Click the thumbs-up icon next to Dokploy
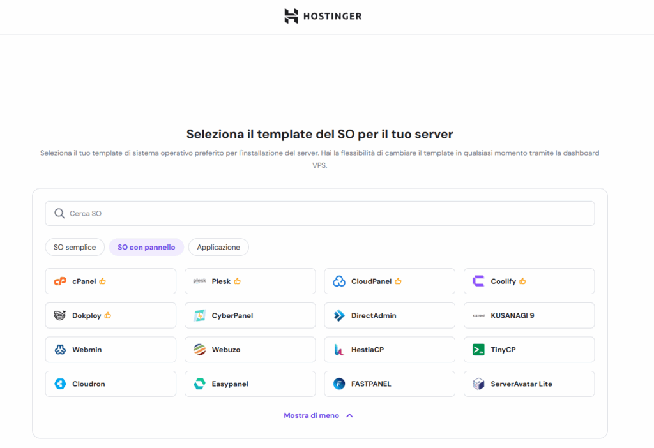Image resolution: width=654 pixels, height=448 pixels. [108, 315]
